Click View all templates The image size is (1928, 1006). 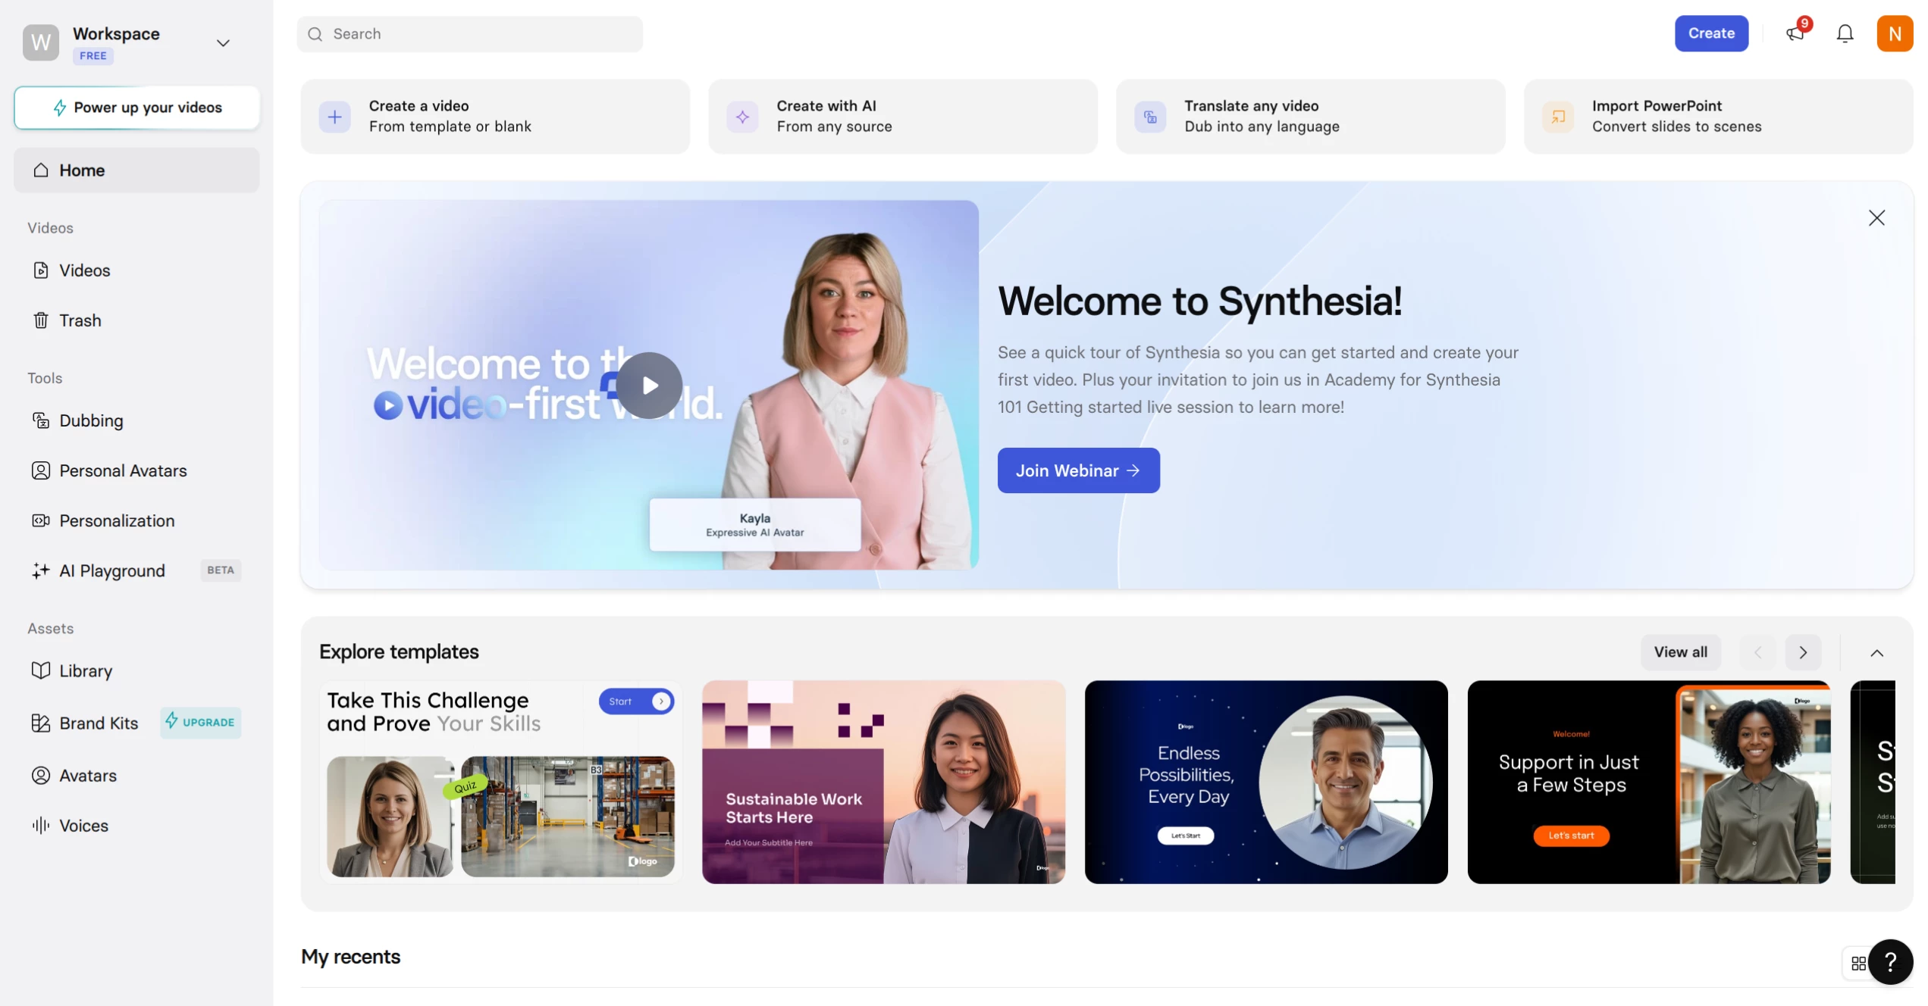pos(1681,652)
